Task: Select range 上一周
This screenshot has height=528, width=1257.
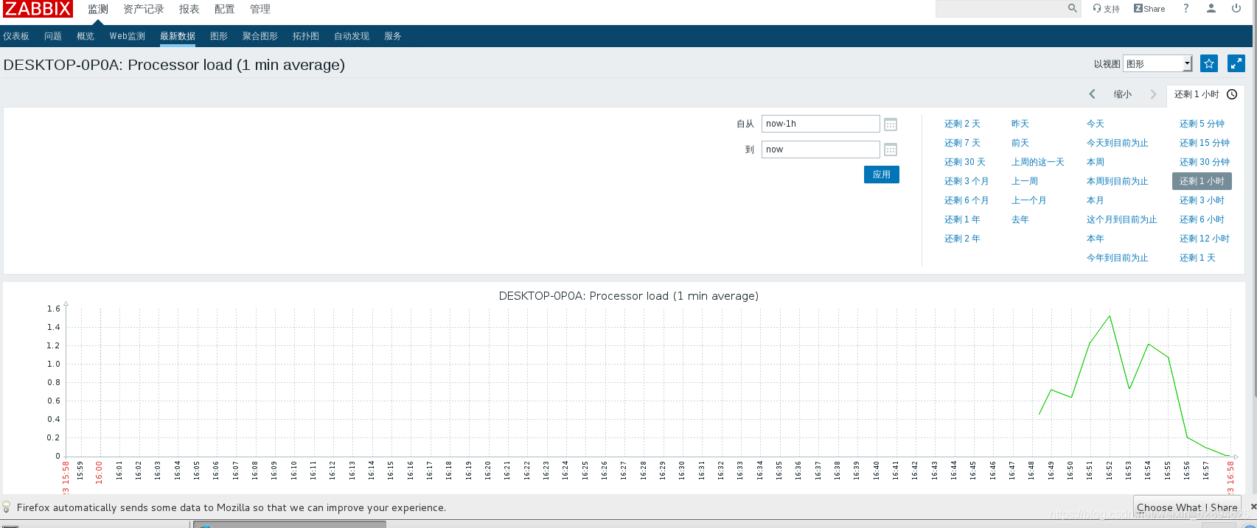Action: click(x=1025, y=181)
